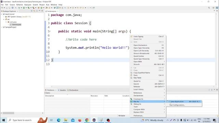The width and height of the screenshot is (219, 123).
Task: Click the Run External Tools toolbar icon
Action: [34, 8]
